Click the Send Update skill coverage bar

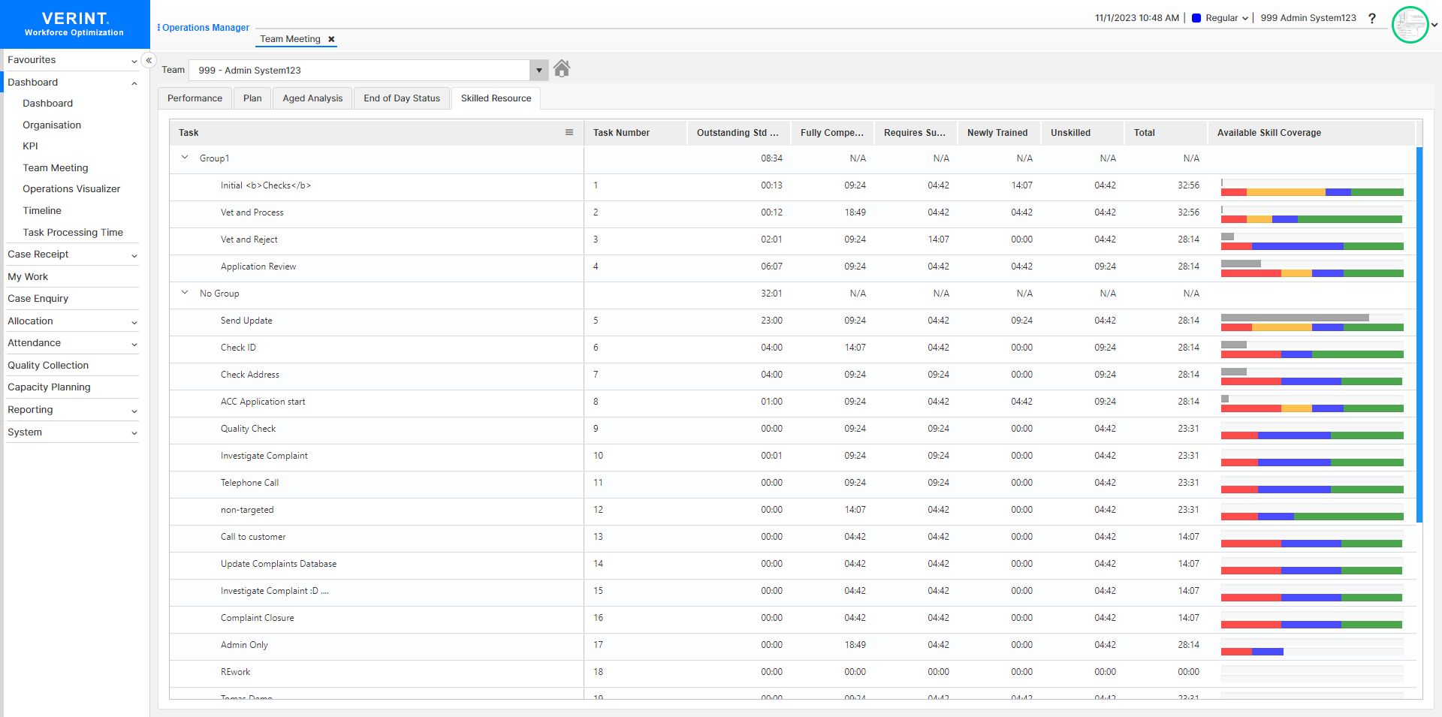pyautogui.click(x=1311, y=323)
